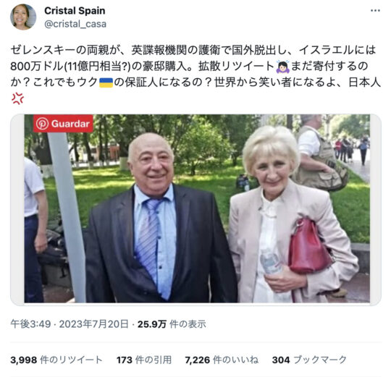
Task: Open the 3,998 件のリツイート list
Action: [x=56, y=360]
